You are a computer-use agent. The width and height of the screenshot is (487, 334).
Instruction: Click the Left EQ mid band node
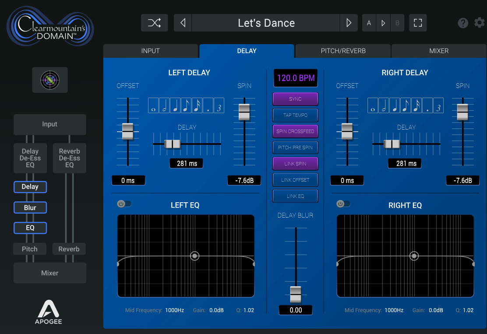tap(195, 256)
